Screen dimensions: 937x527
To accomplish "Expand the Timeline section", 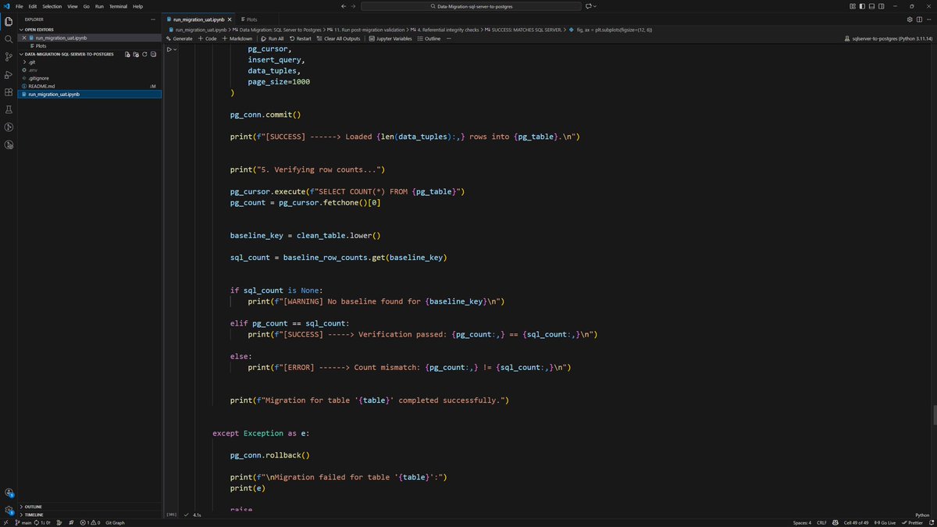I will coord(34,515).
